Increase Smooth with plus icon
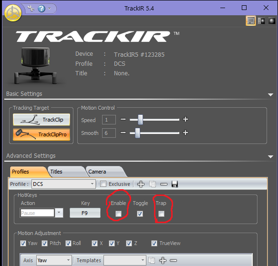Screen dimensions: 278x266 (x=185, y=133)
